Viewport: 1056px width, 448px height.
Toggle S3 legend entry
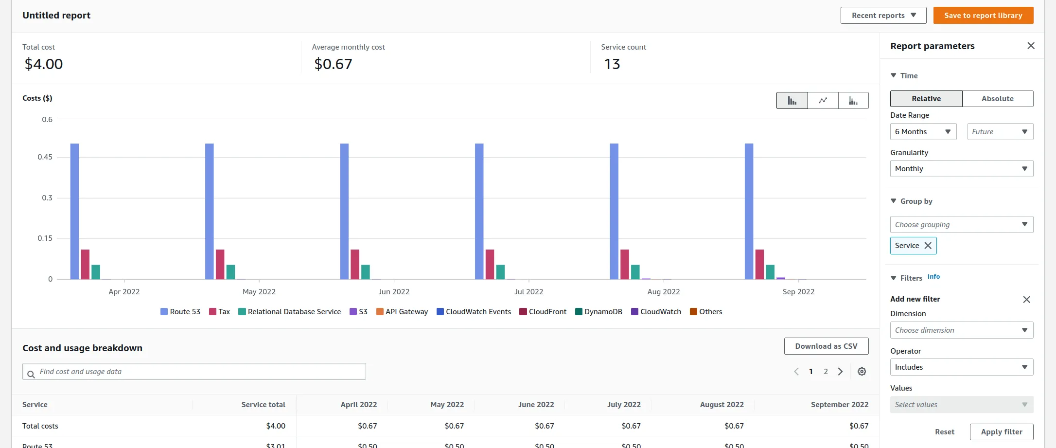pos(358,312)
